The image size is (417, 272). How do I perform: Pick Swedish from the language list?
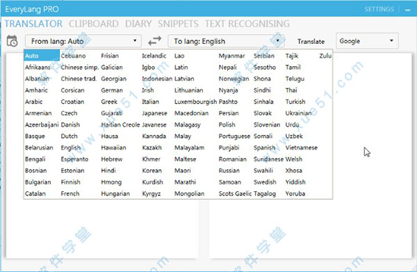coord(265,182)
